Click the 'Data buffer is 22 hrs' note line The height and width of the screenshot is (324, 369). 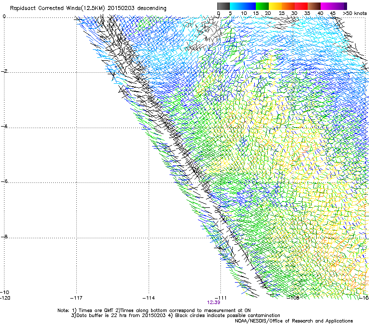tap(176, 316)
